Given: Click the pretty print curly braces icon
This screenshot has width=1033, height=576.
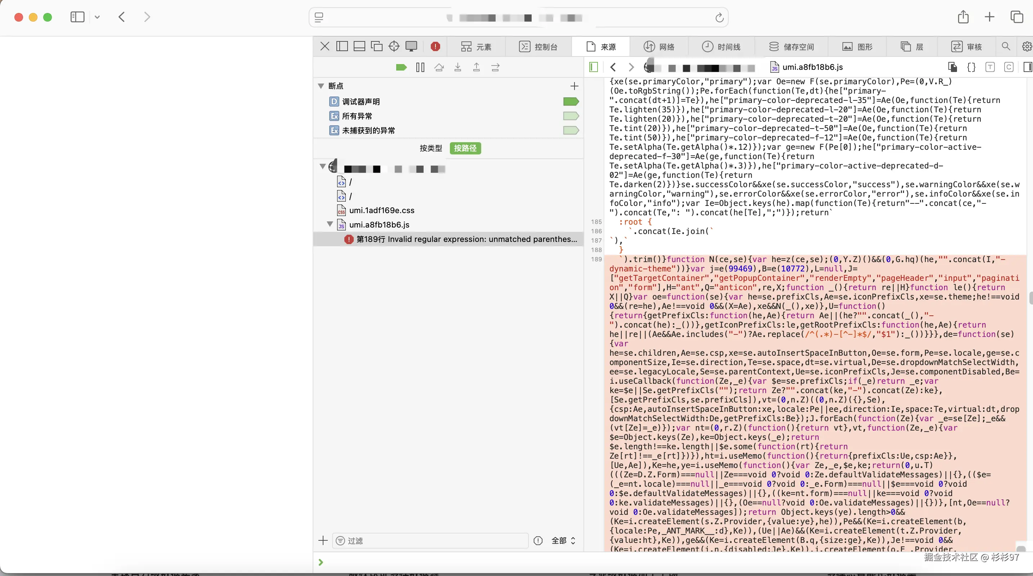Looking at the screenshot, I should pos(971,67).
